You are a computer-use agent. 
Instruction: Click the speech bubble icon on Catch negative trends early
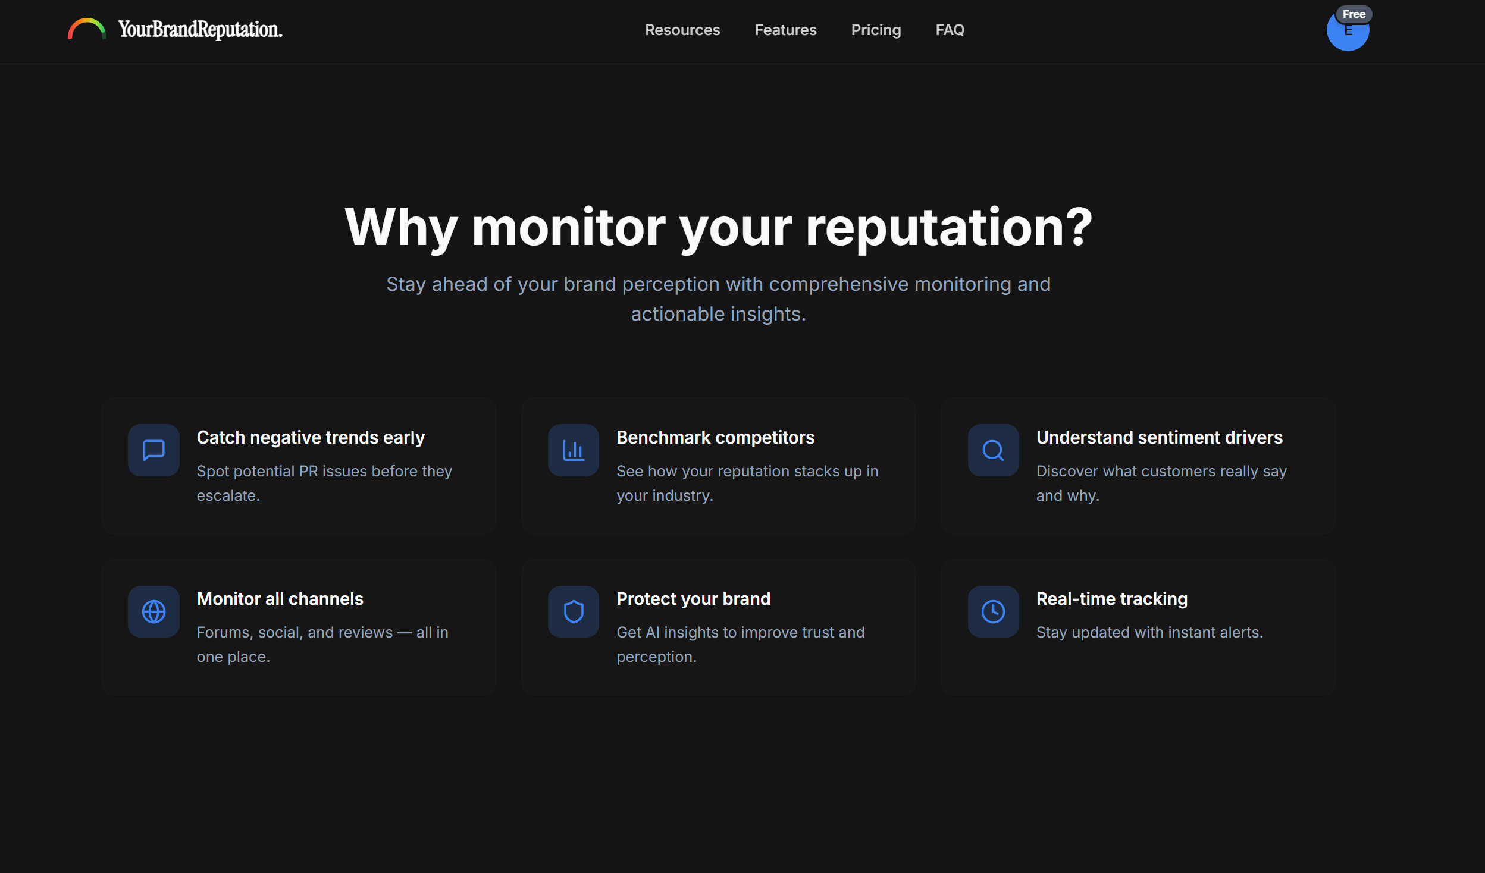click(153, 450)
